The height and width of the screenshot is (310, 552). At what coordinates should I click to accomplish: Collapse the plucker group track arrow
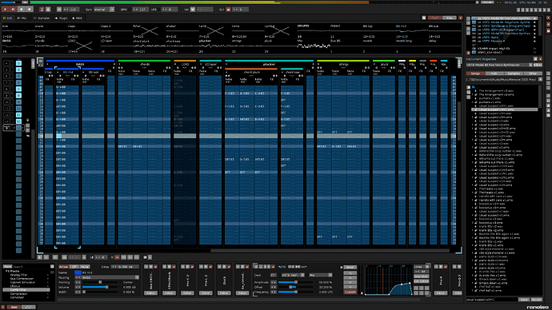(226, 65)
